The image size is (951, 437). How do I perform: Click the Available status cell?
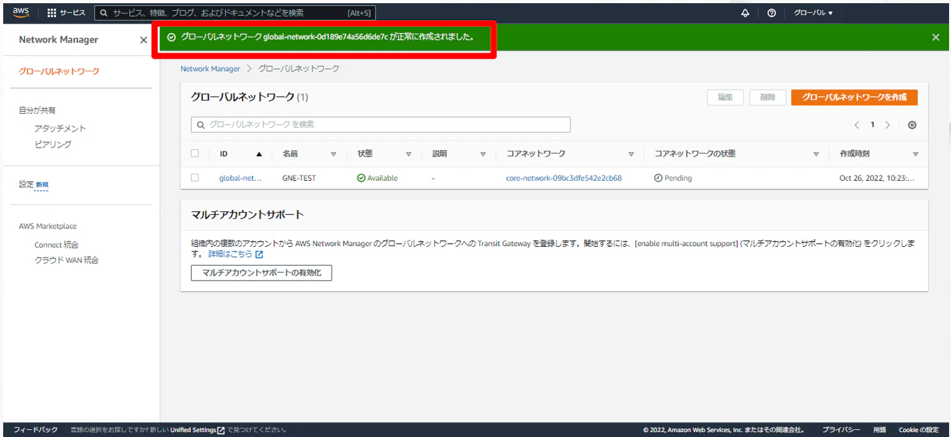pos(377,178)
